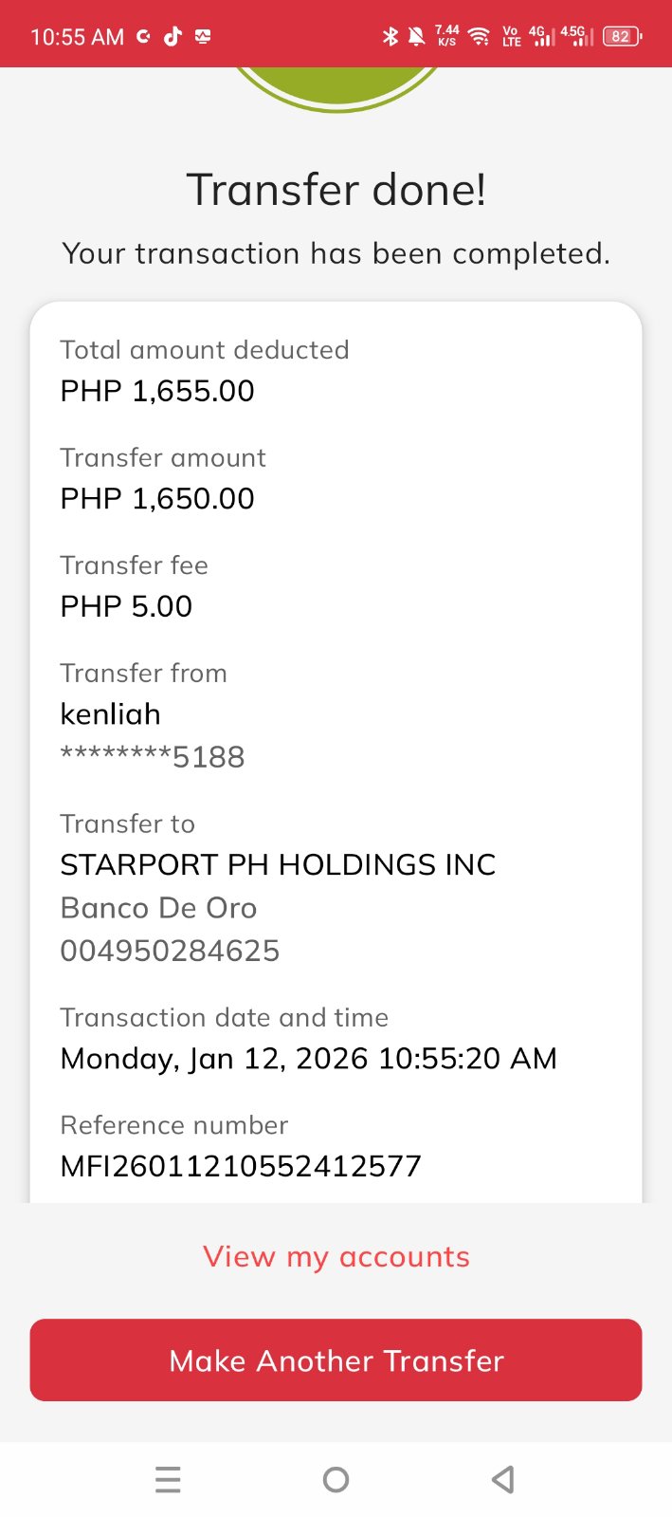The image size is (672, 1517).
Task: Open recent apps via the three-line icon
Action: [x=168, y=1479]
